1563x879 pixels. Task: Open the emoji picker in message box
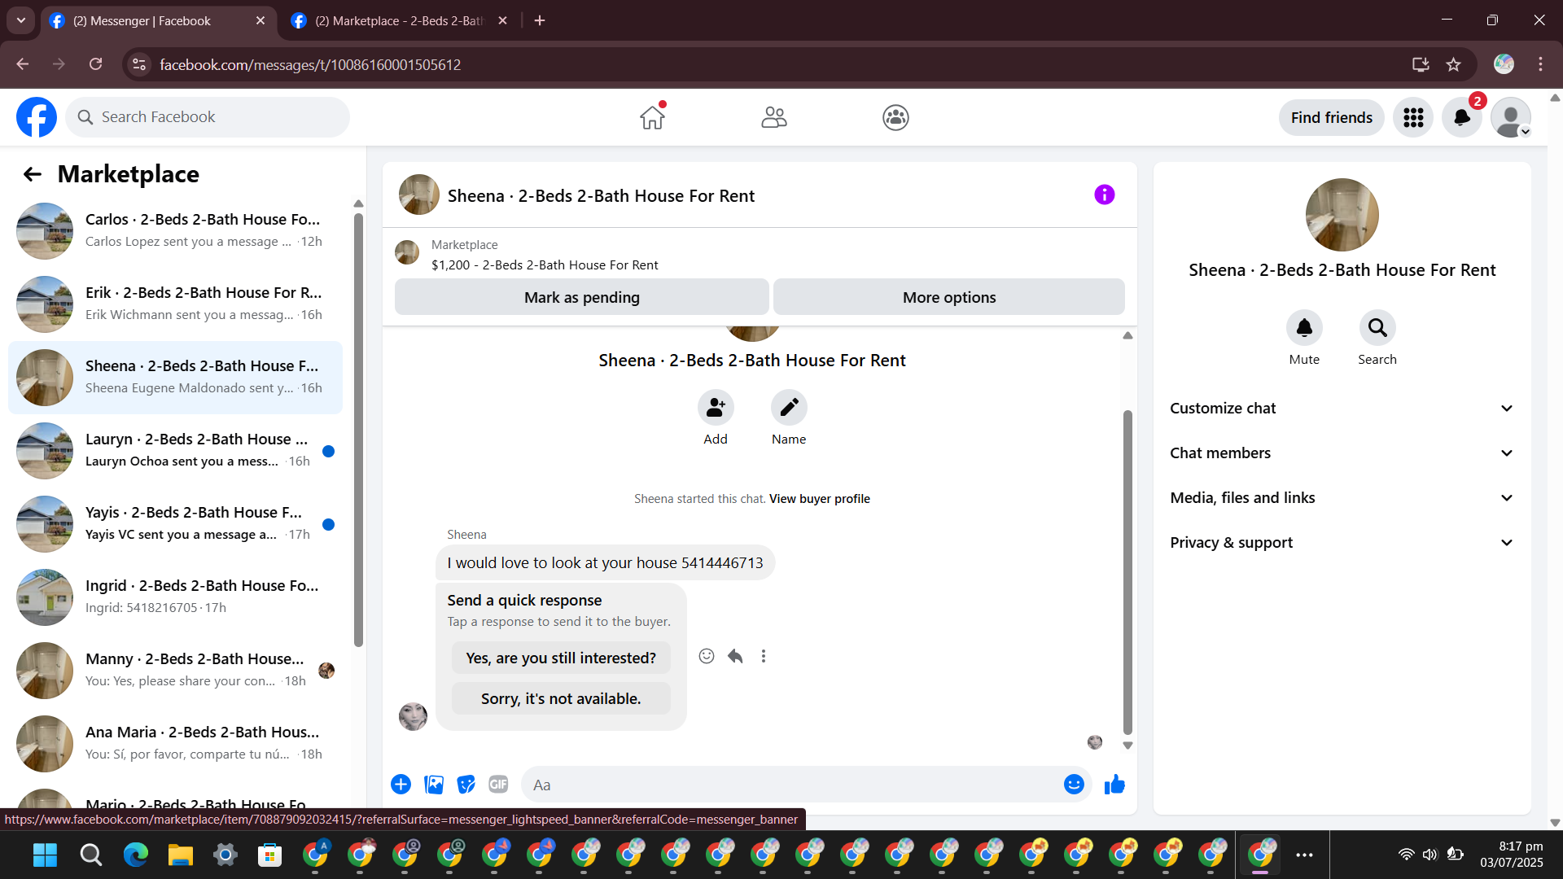tap(1074, 784)
